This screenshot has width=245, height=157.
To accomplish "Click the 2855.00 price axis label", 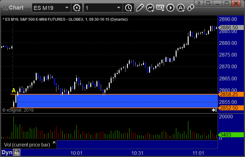I will 228,102.
